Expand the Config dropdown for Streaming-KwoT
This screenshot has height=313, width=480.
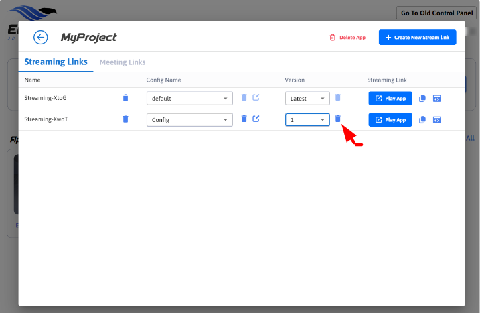coord(189,119)
